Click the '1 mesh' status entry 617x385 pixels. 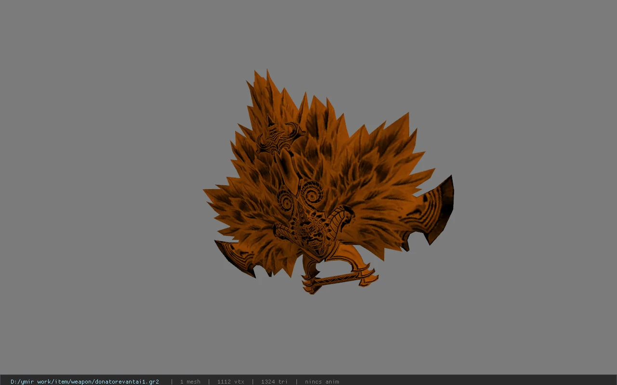click(x=190, y=382)
